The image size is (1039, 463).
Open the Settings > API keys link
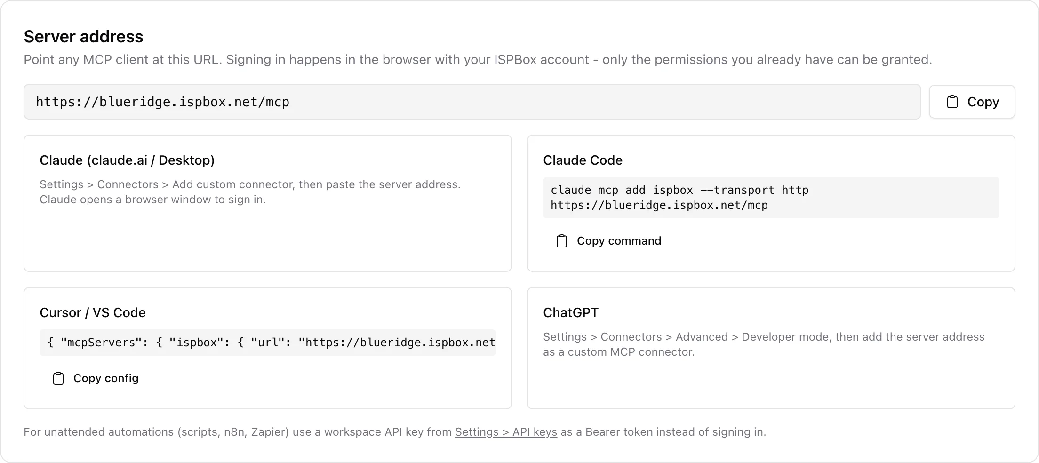click(x=506, y=432)
